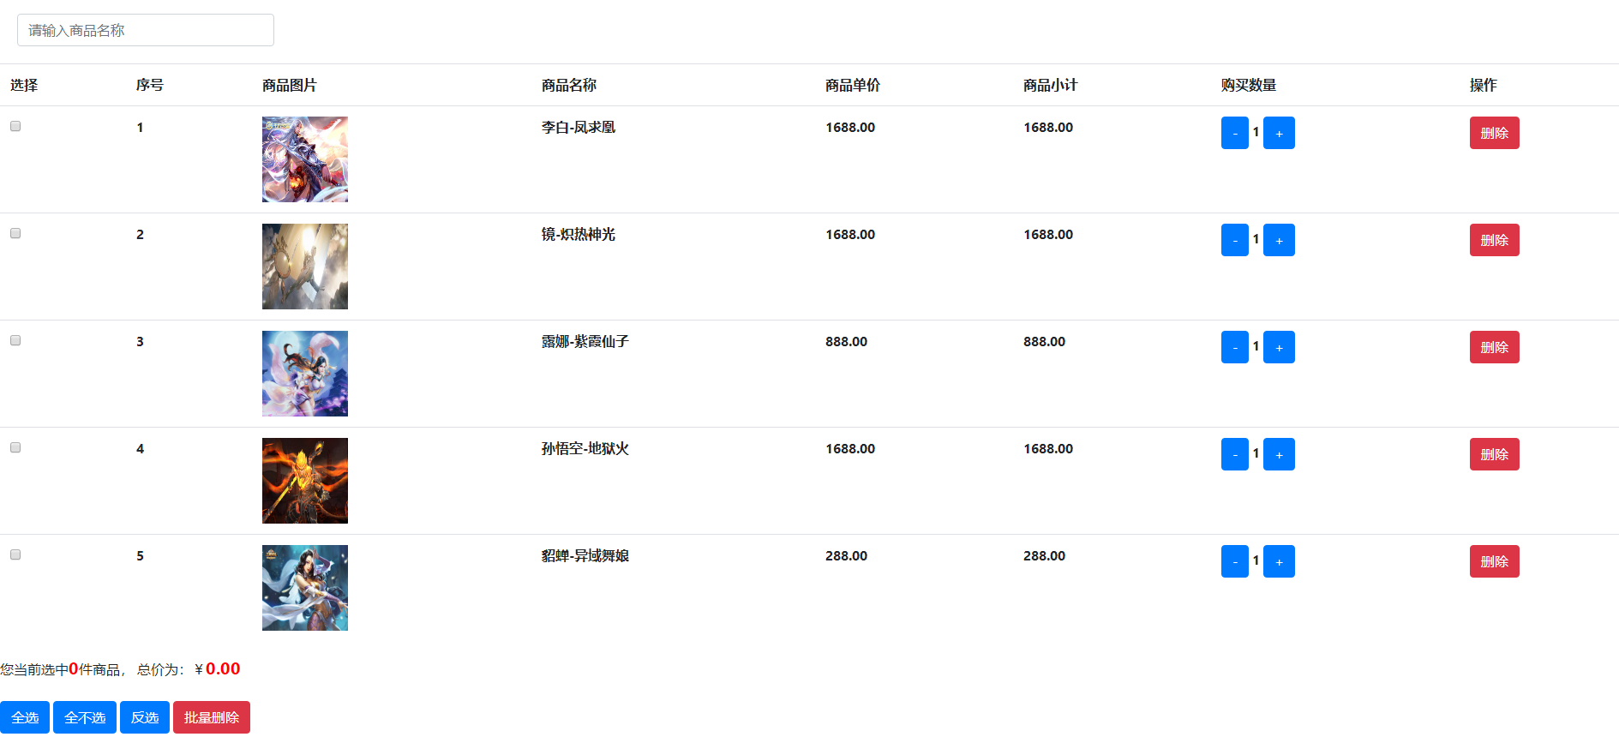Click the red 批量删除 button
The image size is (1619, 743).
point(212,717)
